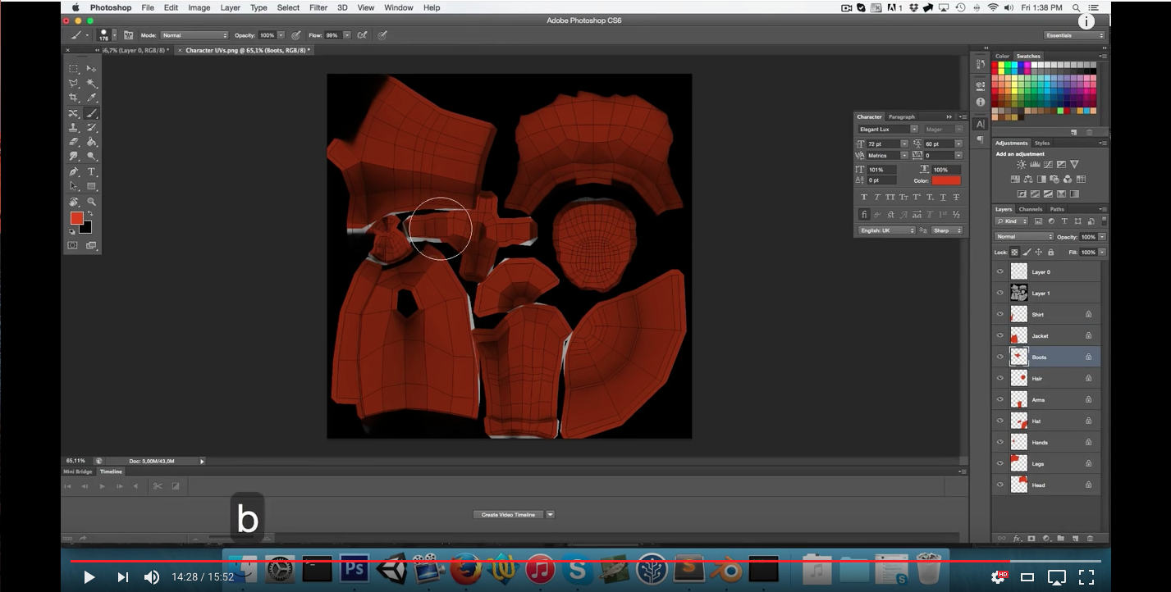Select the Rectangular Marquee tool

pyautogui.click(x=74, y=69)
